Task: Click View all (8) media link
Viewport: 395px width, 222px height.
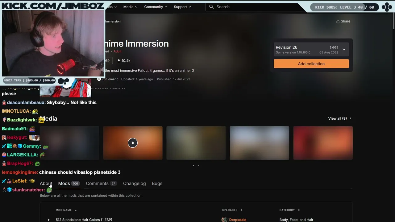Action: pos(340,118)
